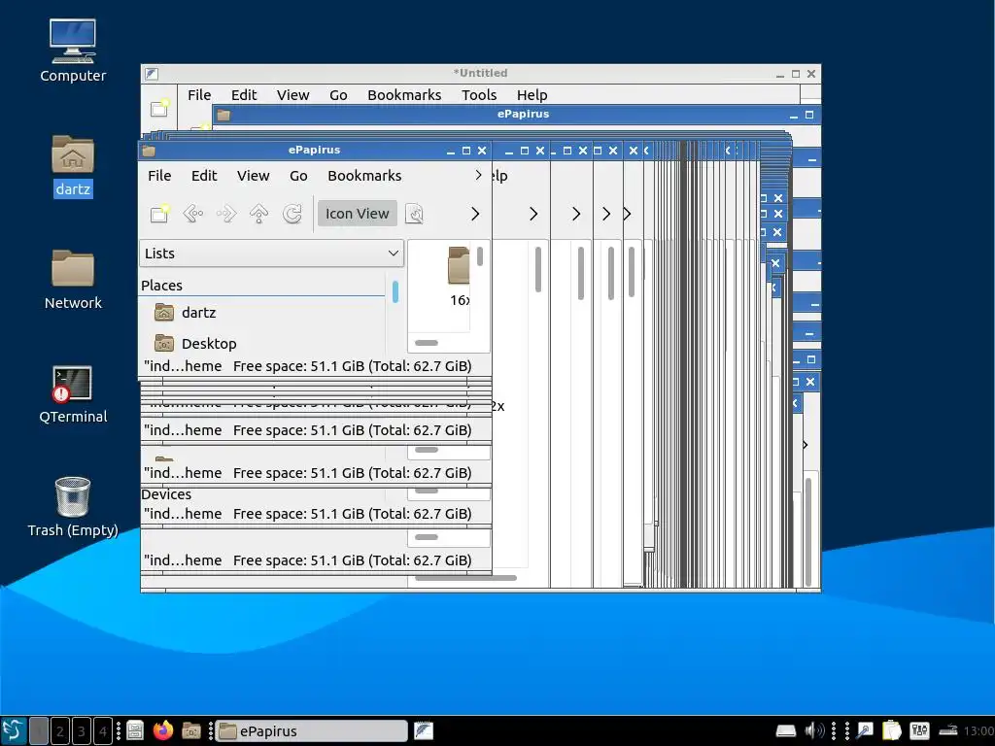The height and width of the screenshot is (746, 995).
Task: Click the ePapirus taskbar window button
Action: tap(311, 730)
